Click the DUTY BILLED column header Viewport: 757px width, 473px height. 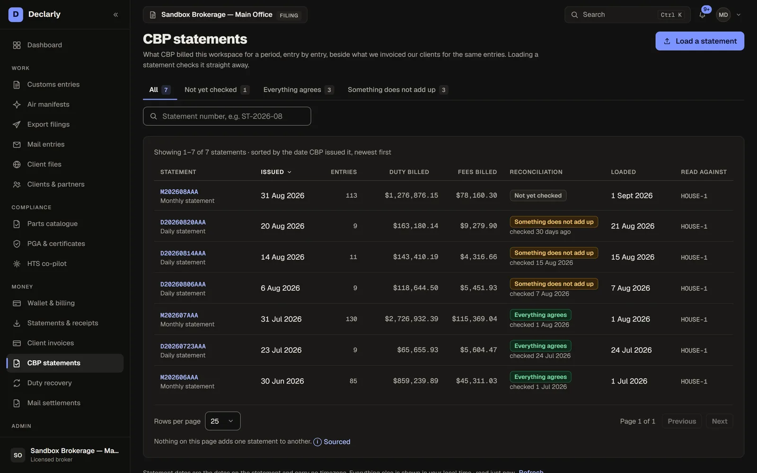tap(409, 172)
